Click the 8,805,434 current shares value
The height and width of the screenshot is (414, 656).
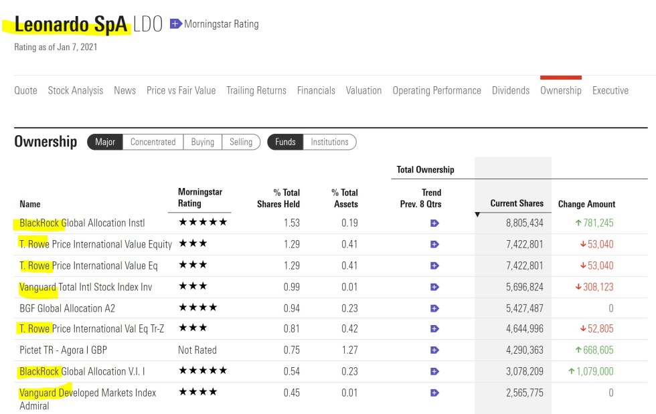pyautogui.click(x=525, y=223)
